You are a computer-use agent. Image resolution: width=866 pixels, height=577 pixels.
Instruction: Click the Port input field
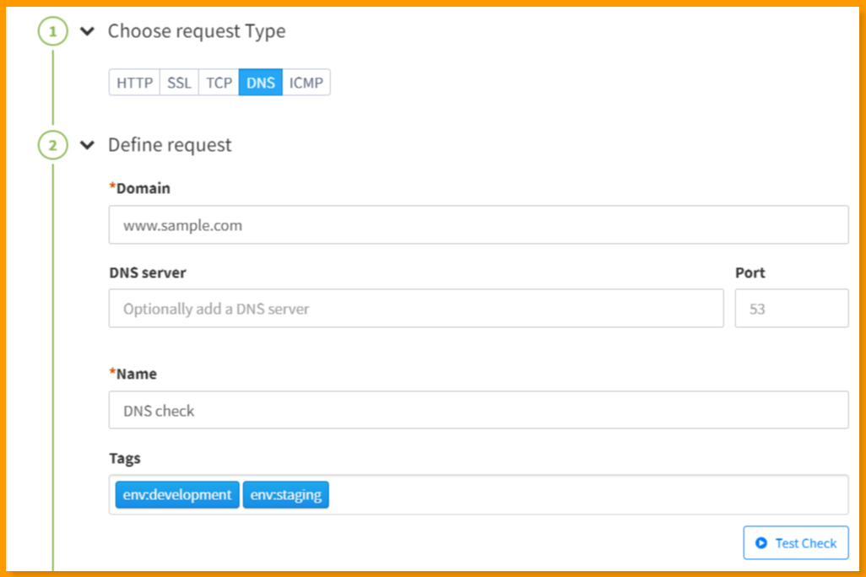point(792,308)
